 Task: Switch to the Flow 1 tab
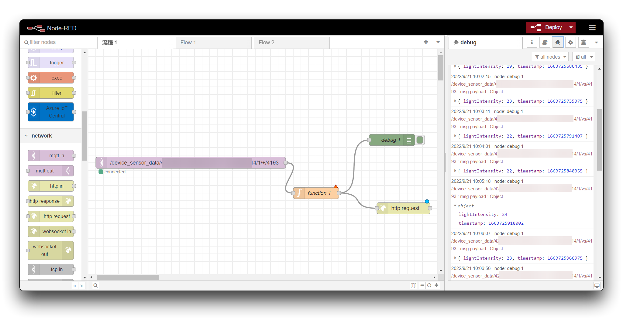click(214, 43)
